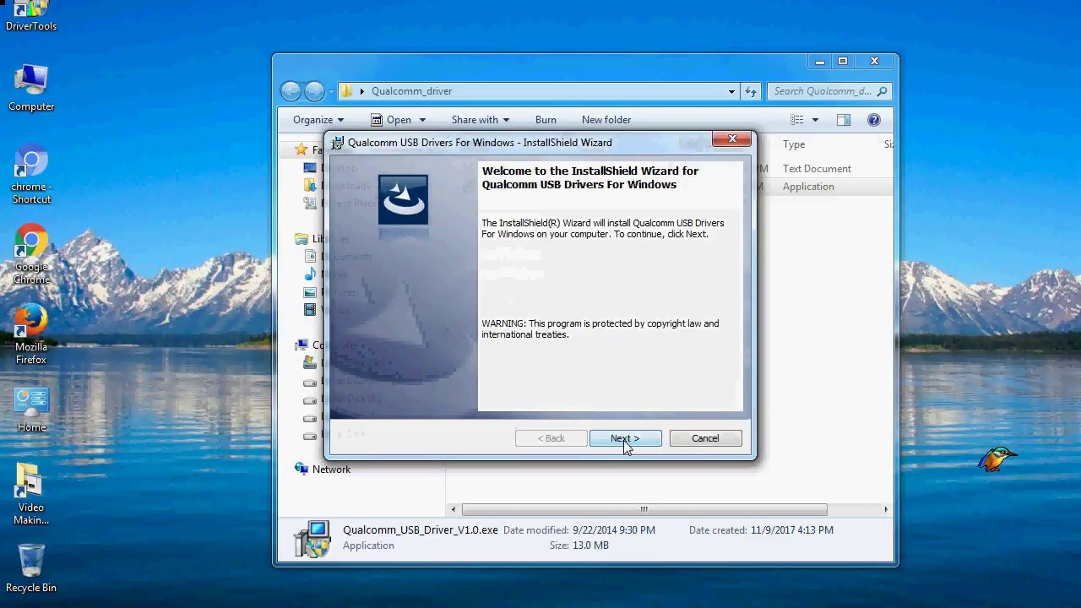Click the scroll left arrow in file list
Screen dimensions: 1081x608
point(454,509)
